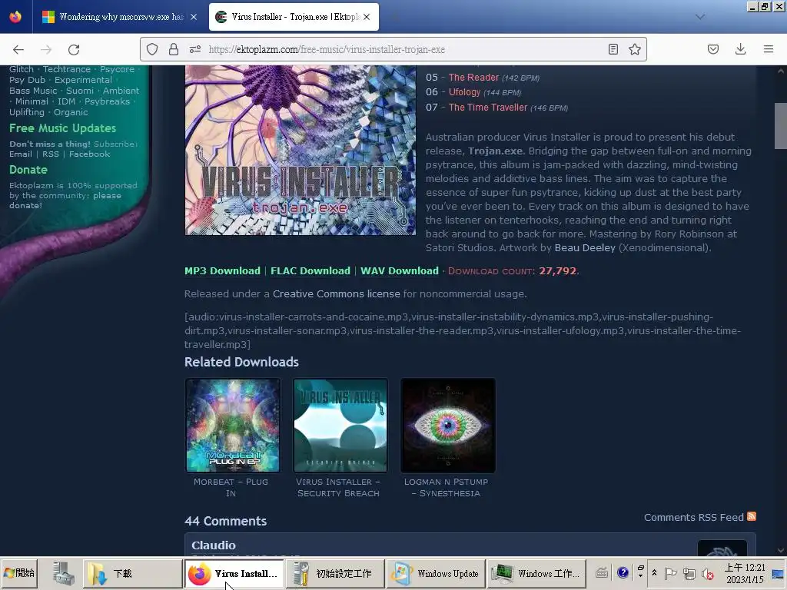
Task: Click MP3 Download link
Action: [222, 271]
